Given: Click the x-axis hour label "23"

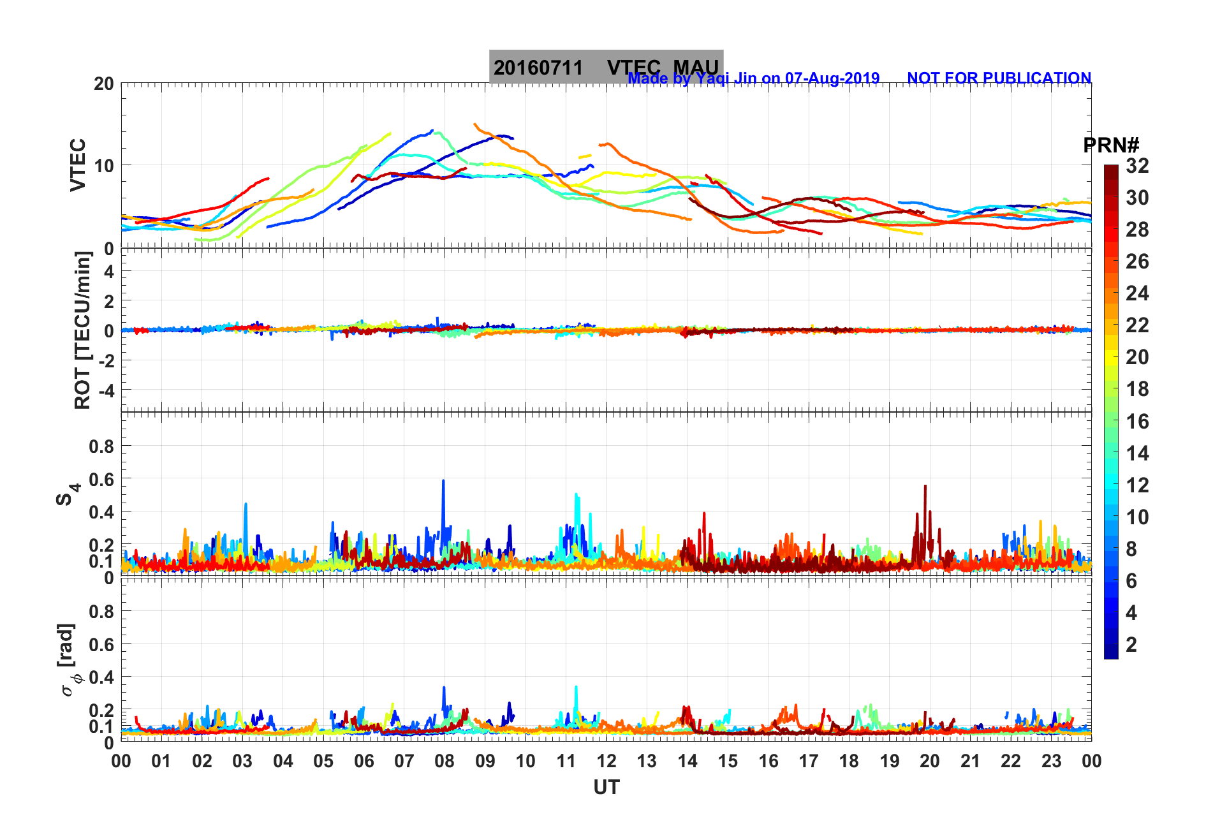Looking at the screenshot, I should tap(1052, 761).
